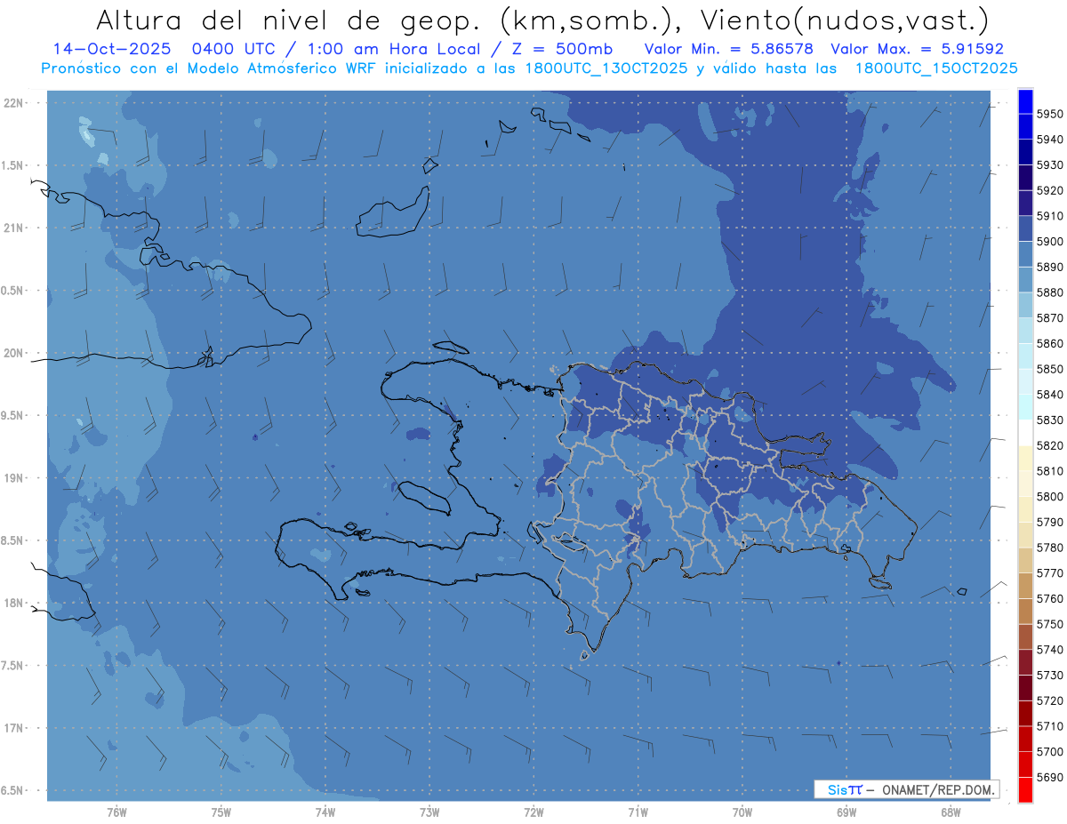This screenshot has width=1067, height=824.
Task: Click the '71W' longitude label
Action: [638, 812]
